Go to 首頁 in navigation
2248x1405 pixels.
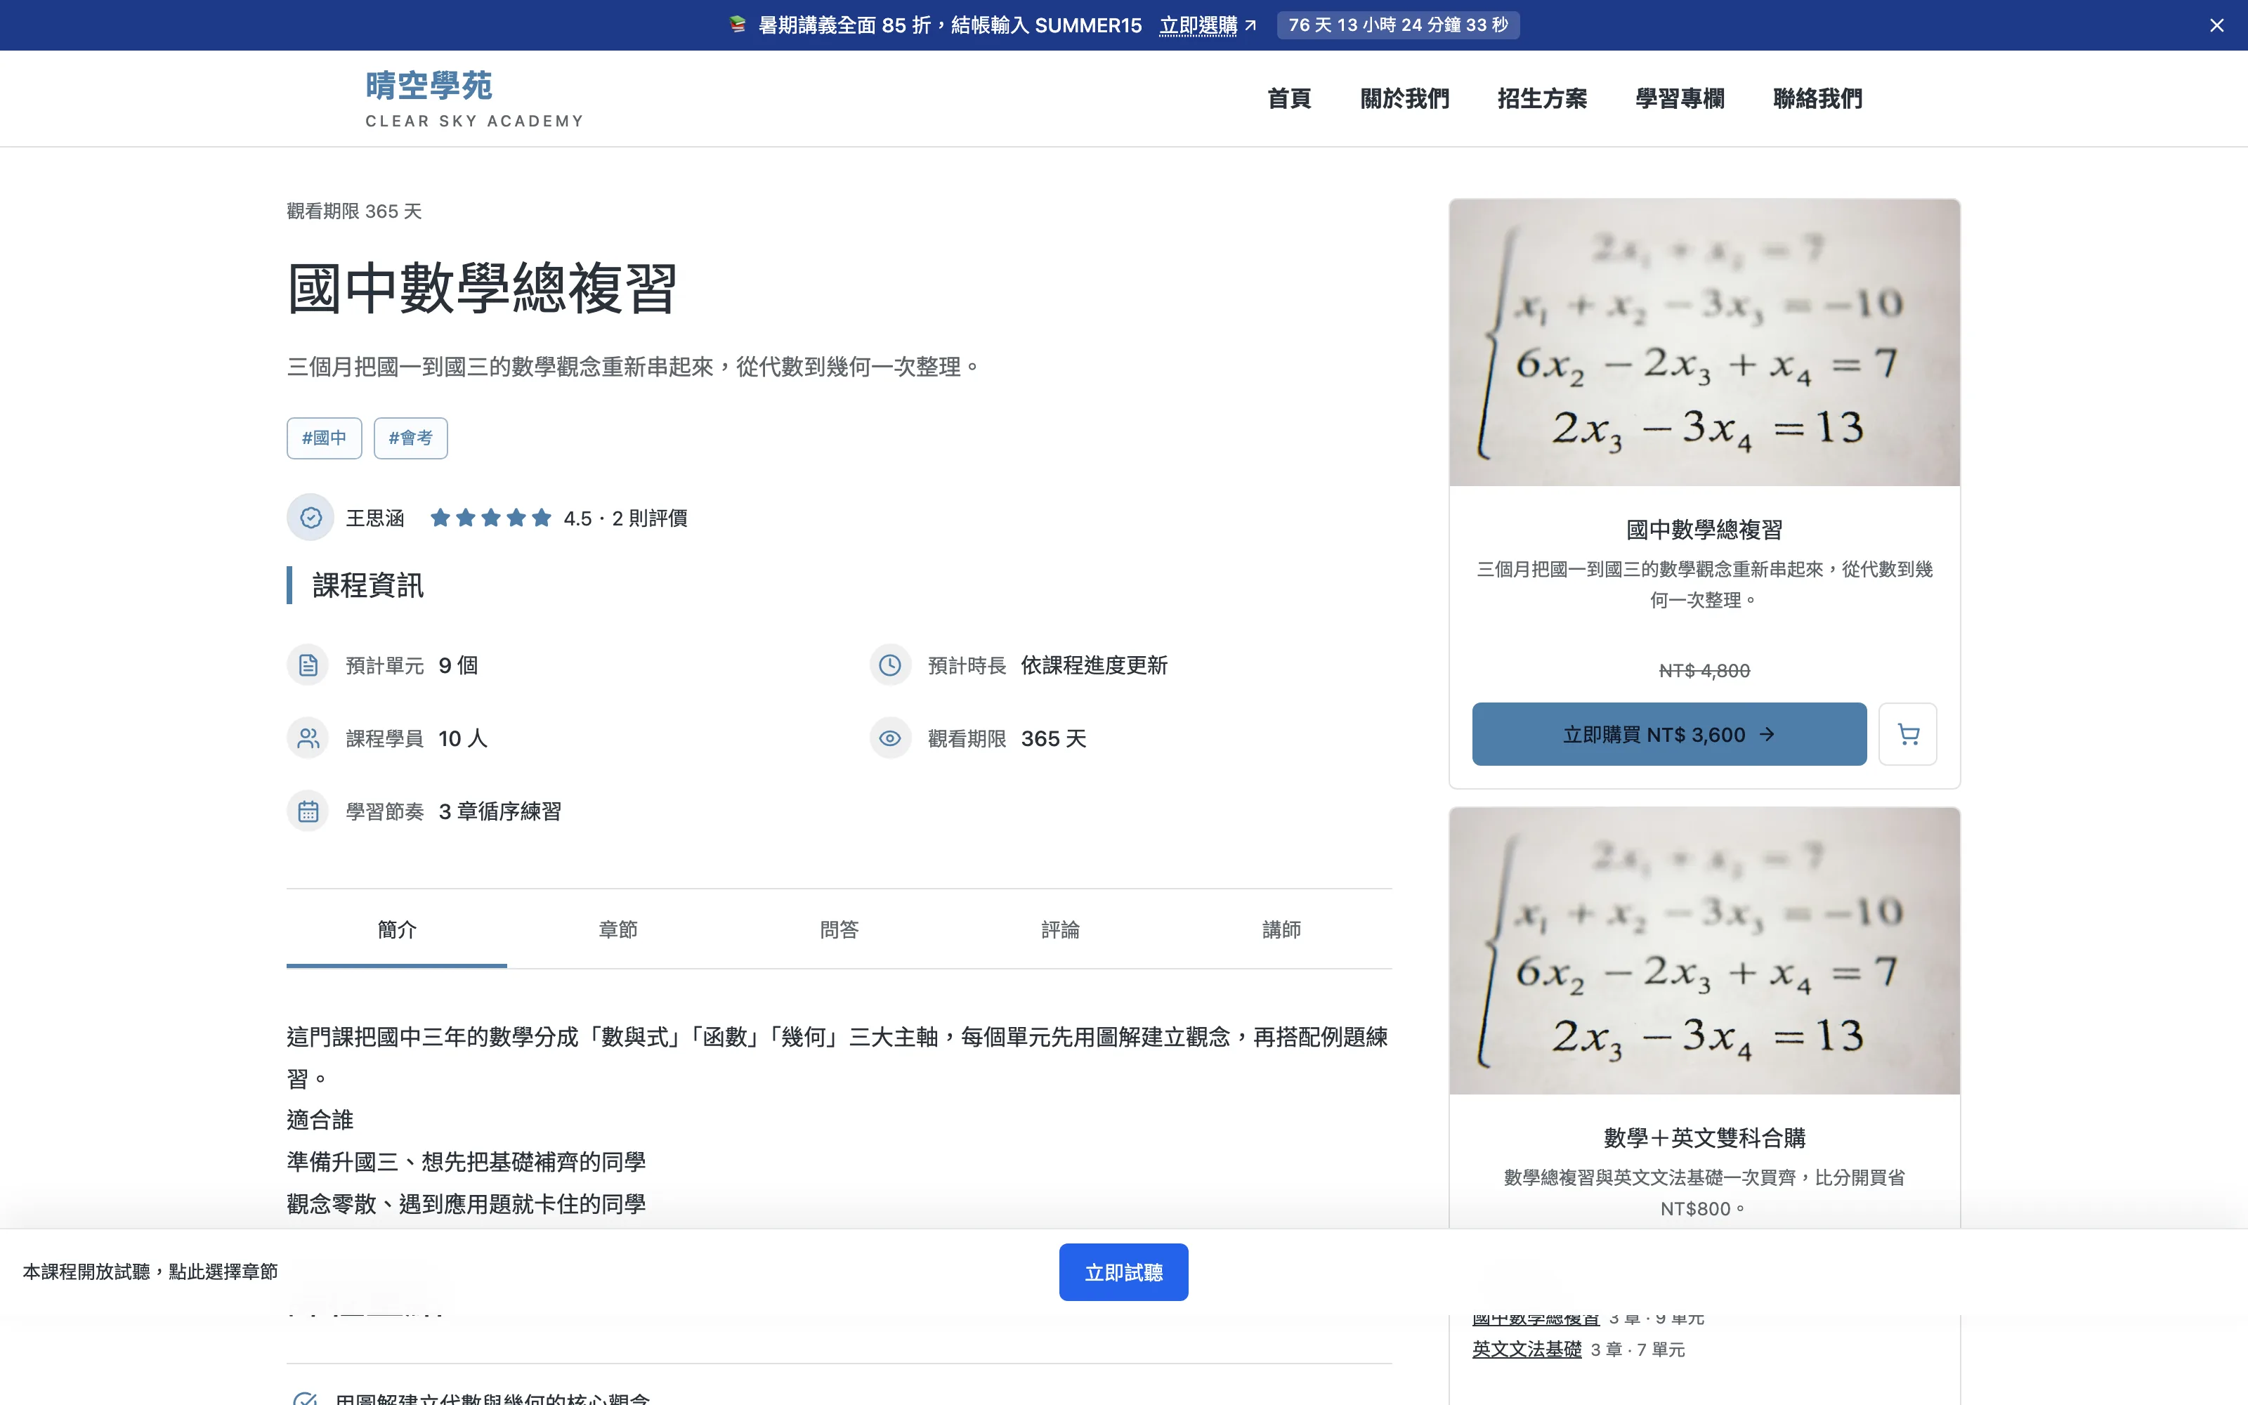pyautogui.click(x=1289, y=98)
